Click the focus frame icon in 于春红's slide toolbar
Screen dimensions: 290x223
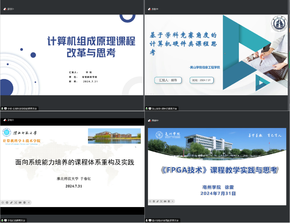click(16, 202)
